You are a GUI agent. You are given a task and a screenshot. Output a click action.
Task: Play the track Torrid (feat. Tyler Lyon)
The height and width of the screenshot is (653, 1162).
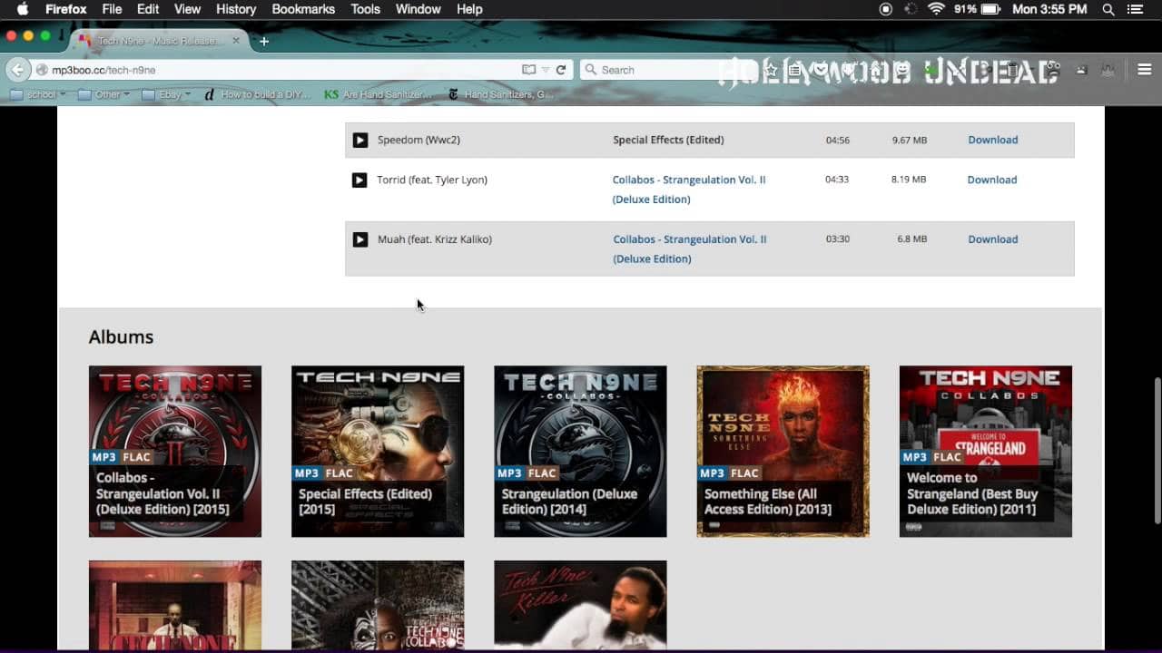[x=359, y=180]
